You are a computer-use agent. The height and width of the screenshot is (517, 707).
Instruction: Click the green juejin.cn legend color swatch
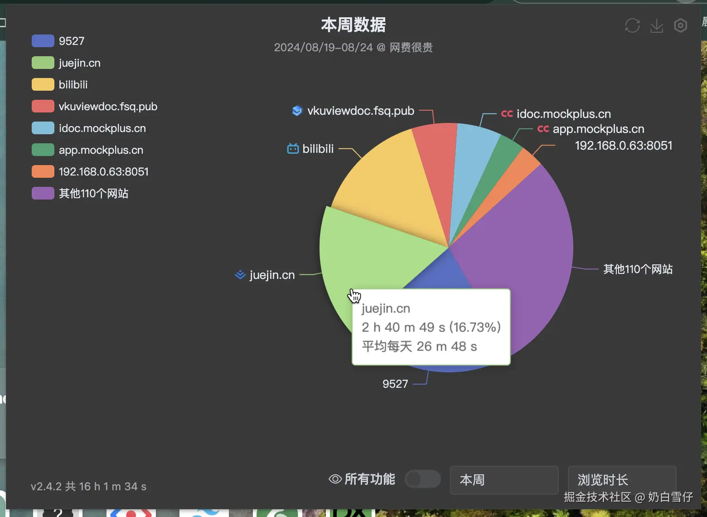[43, 63]
